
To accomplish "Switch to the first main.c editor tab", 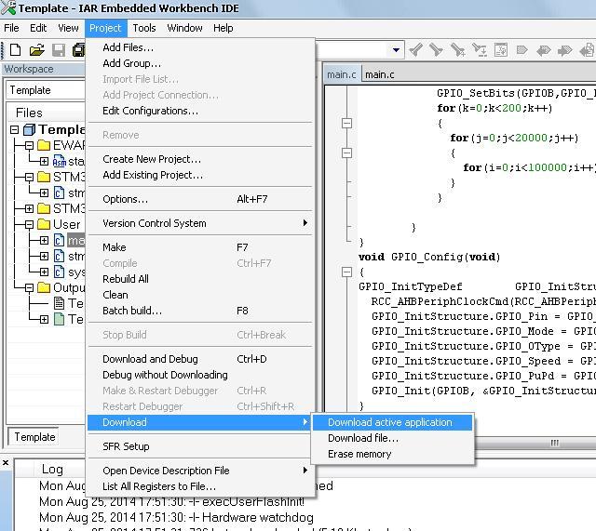I will [x=342, y=74].
